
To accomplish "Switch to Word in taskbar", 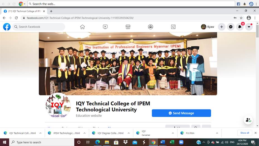I will coord(163,142).
